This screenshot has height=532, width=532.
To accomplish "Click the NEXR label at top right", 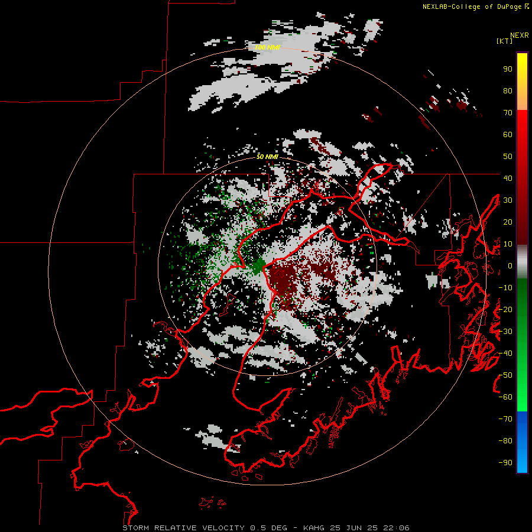I will [x=520, y=35].
